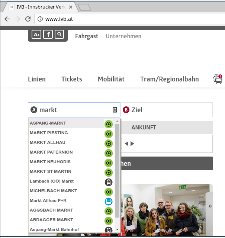Open the Tram/Regionalbahn menu
Image resolution: width=225 pixels, height=238 pixels.
[x=170, y=79]
